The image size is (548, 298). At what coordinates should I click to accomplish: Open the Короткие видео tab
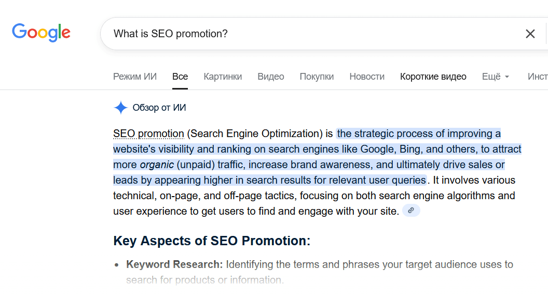pyautogui.click(x=433, y=77)
